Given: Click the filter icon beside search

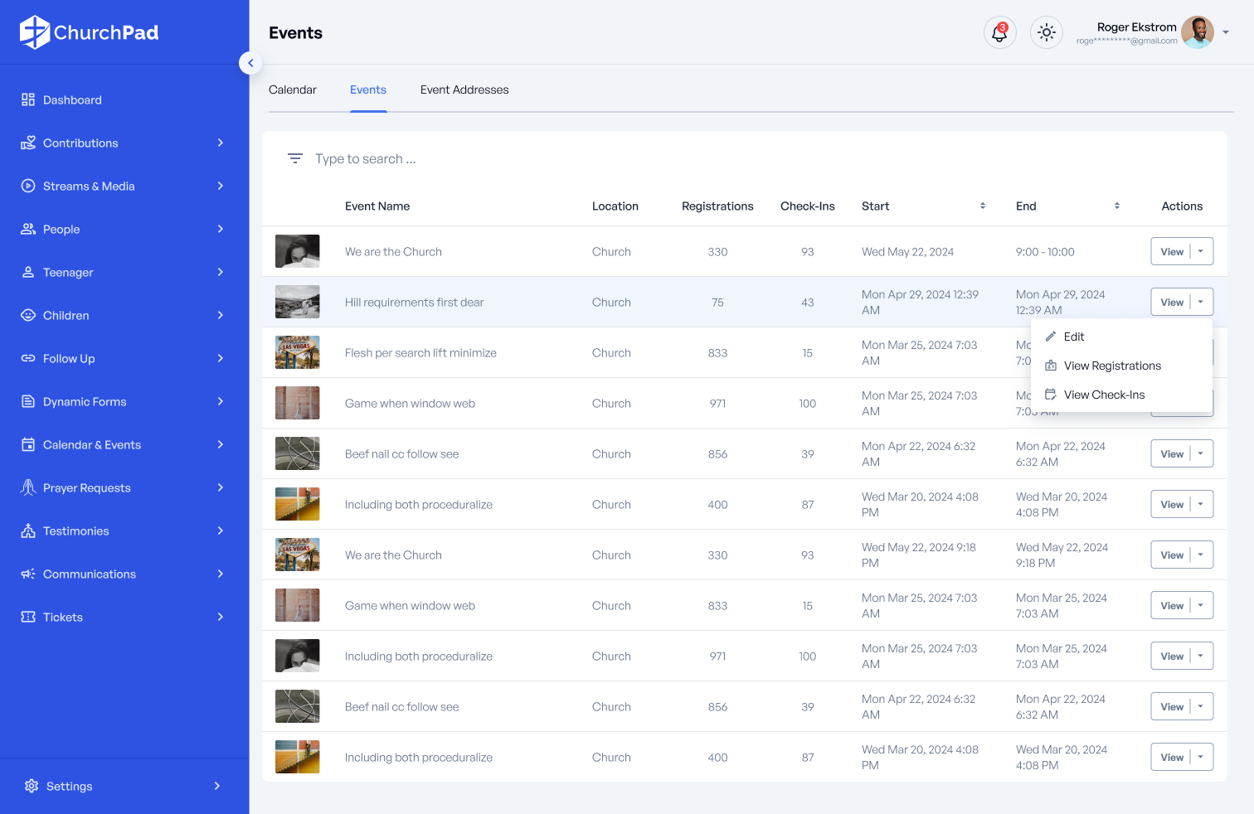Looking at the screenshot, I should point(294,158).
